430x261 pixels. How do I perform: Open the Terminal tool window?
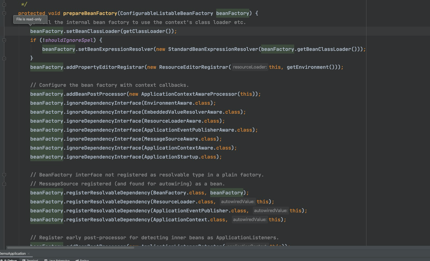[30, 260]
